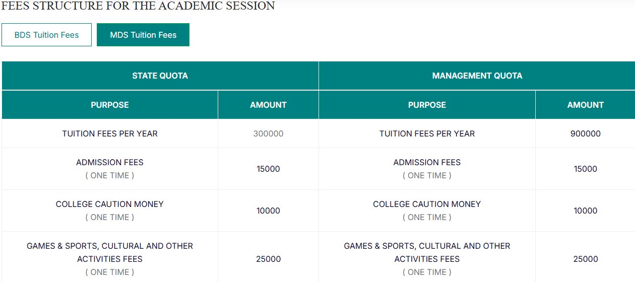
Task: Switch to the BDS Tuition Fees tab
Action: click(46, 35)
